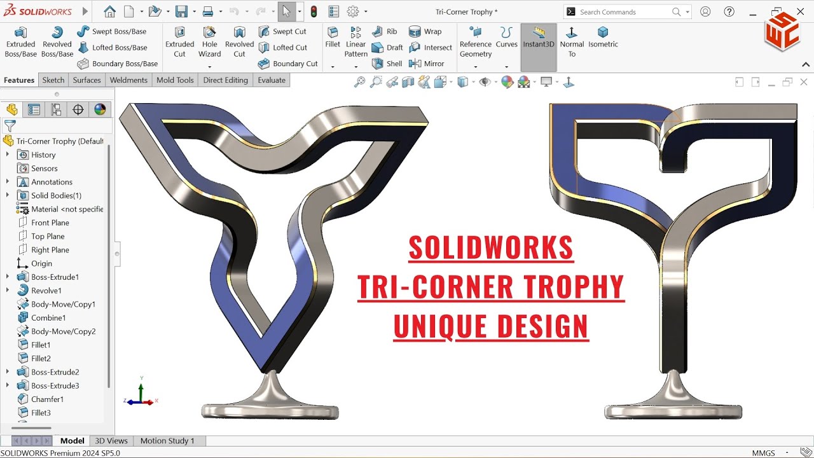Viewport: 814px width, 458px height.
Task: Apply the Fillet tool
Action: tap(333, 38)
